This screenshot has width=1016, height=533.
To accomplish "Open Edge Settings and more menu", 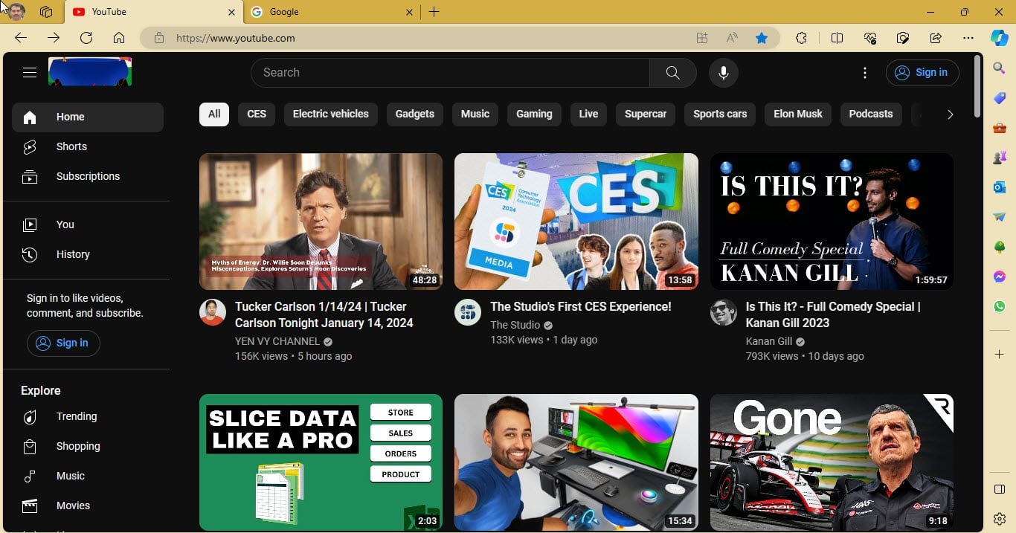I will coord(968,38).
